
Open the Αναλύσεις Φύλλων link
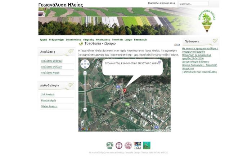click(51, 67)
